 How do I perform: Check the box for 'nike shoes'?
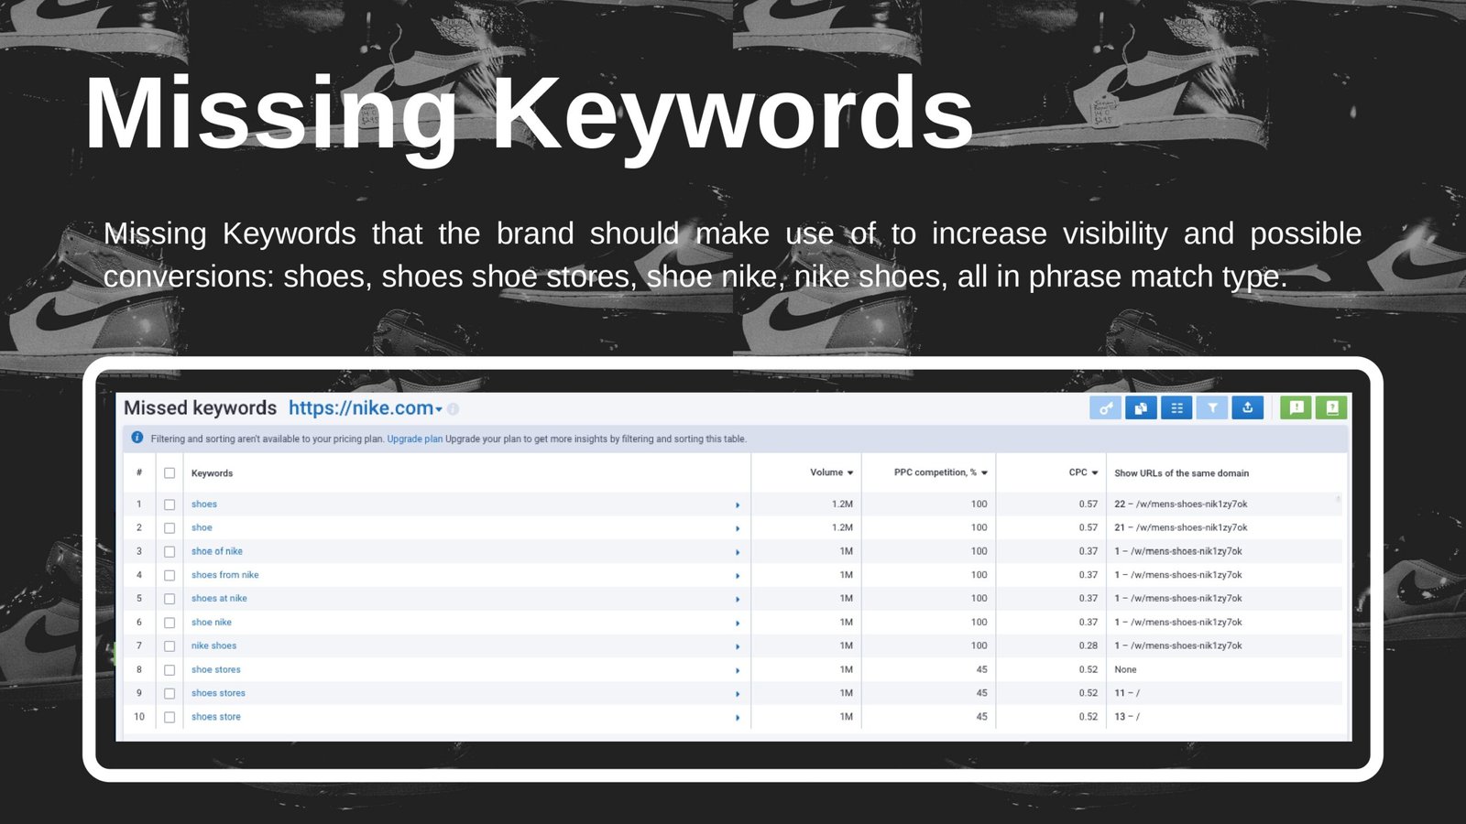pyautogui.click(x=170, y=646)
